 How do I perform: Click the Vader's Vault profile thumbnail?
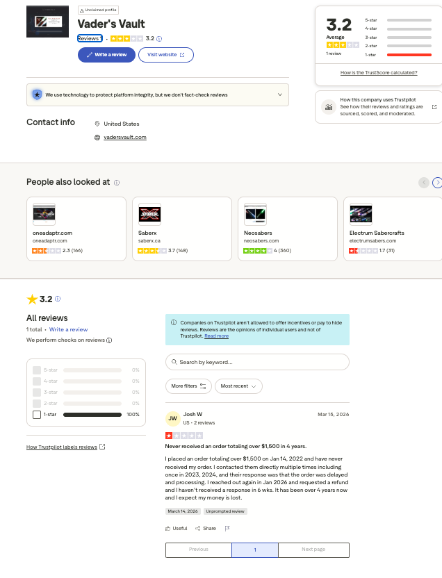tap(47, 22)
